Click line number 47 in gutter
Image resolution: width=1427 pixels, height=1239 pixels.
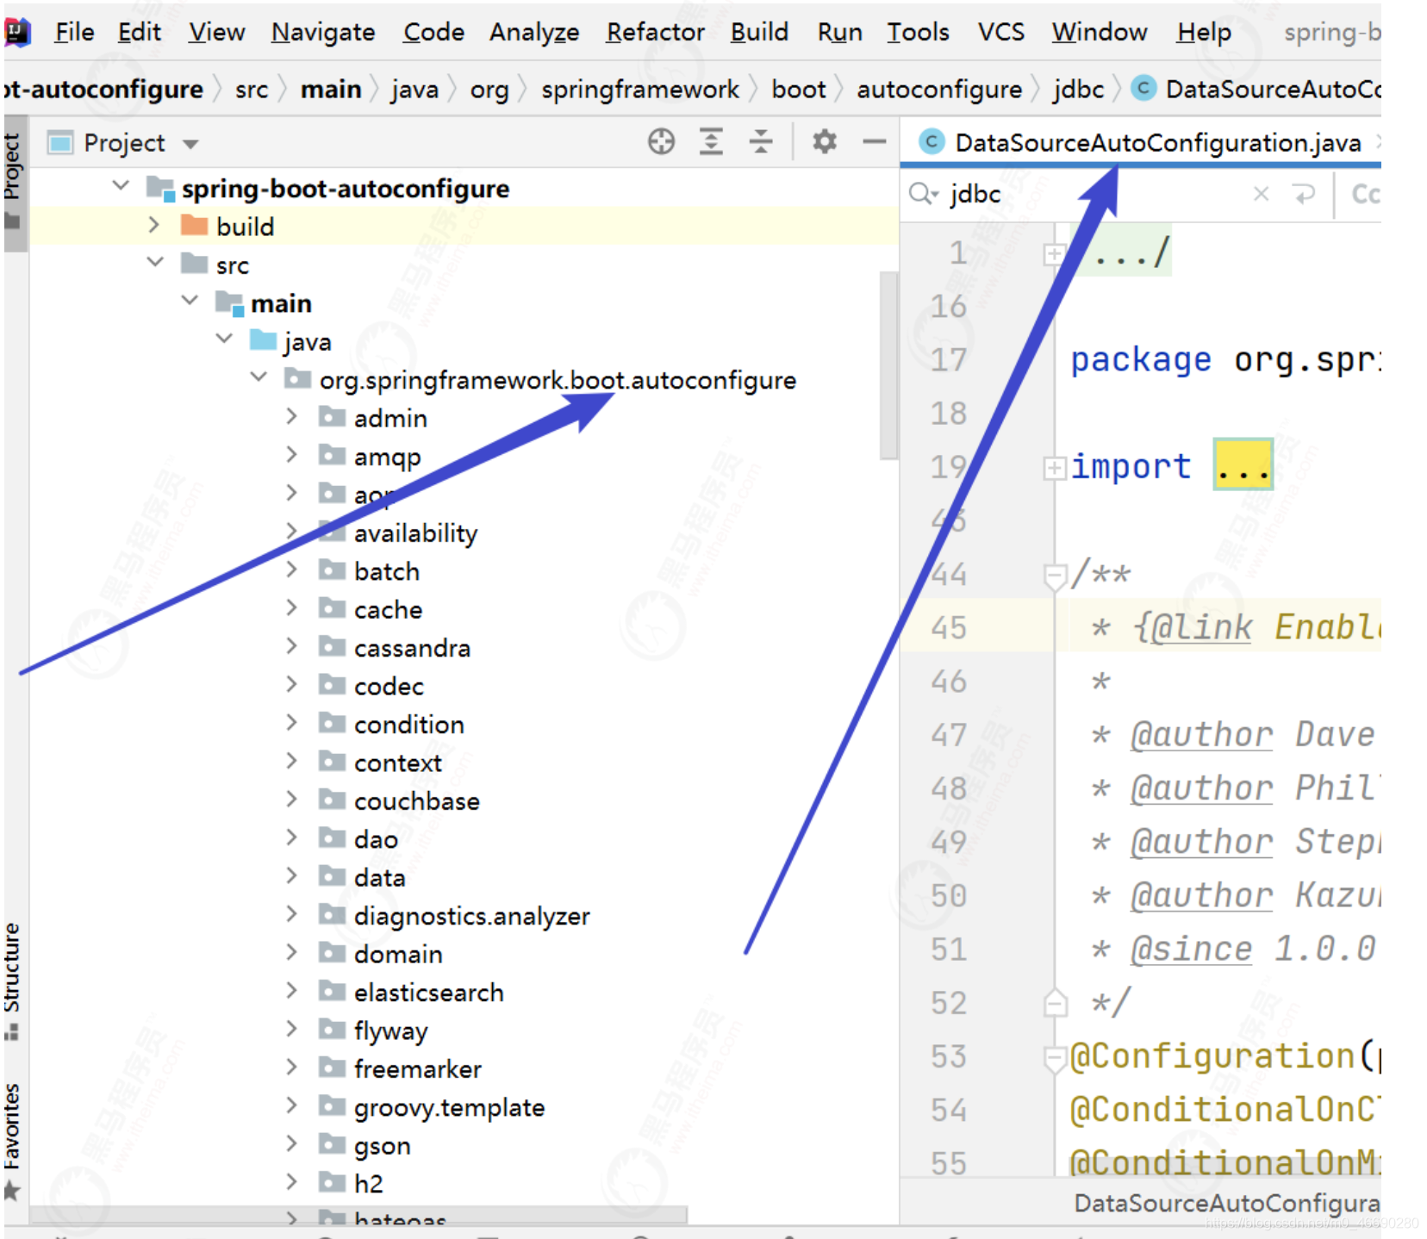948,734
